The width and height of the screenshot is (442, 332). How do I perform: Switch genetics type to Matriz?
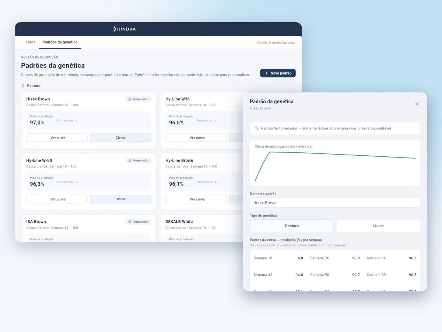pos(378,226)
